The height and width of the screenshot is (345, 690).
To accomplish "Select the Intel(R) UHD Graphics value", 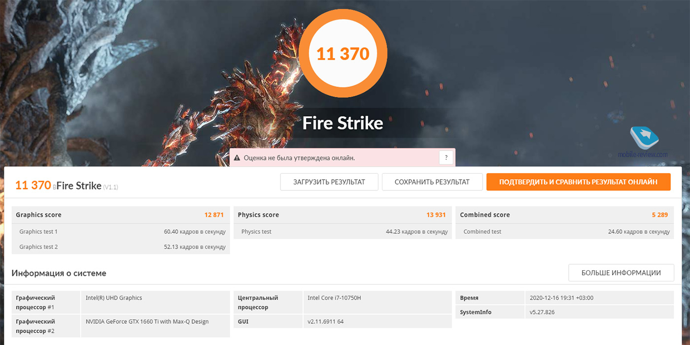I will [114, 298].
